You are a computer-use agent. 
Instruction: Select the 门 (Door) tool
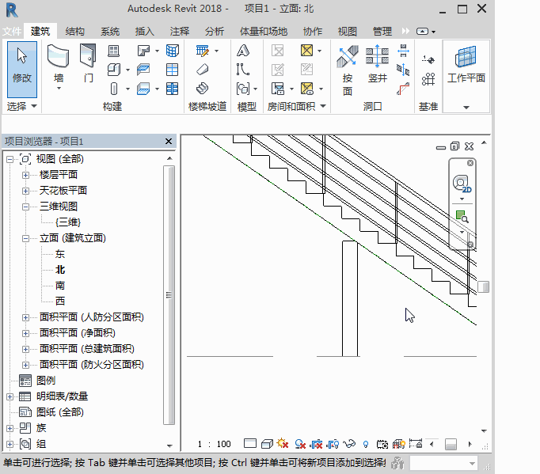(88, 65)
